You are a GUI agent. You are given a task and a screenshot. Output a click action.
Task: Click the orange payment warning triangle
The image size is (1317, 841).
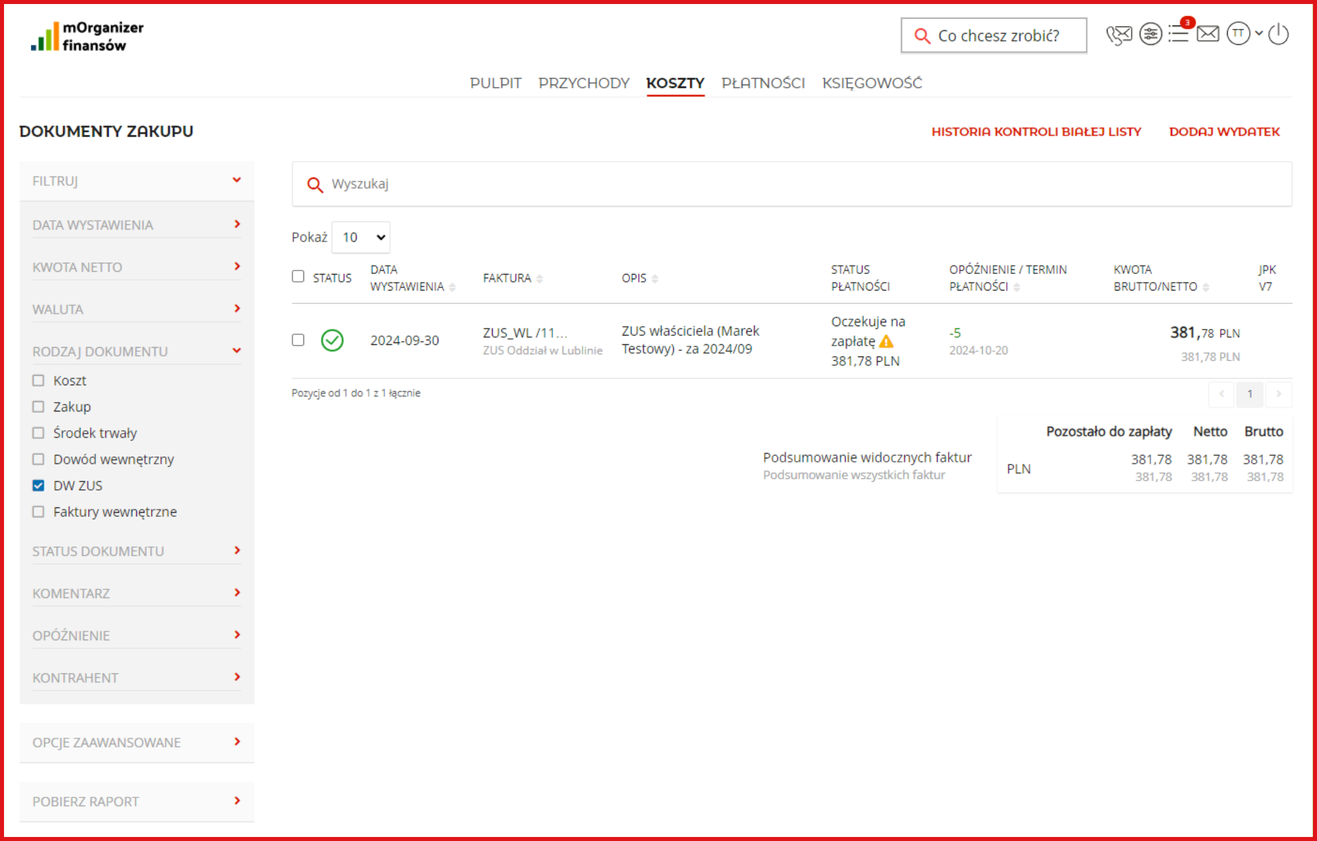(887, 342)
